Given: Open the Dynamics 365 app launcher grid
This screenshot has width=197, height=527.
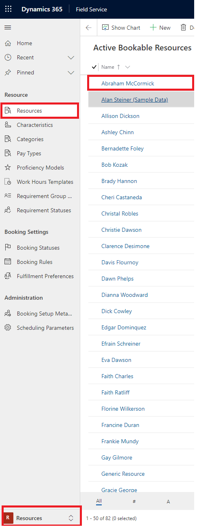Looking at the screenshot, I should (x=8, y=9).
